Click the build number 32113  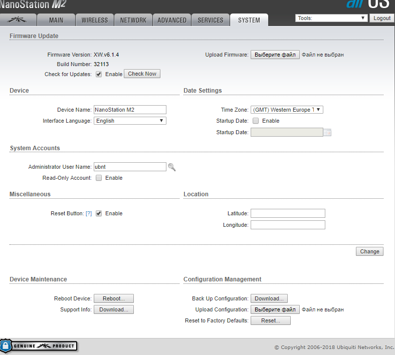(101, 64)
